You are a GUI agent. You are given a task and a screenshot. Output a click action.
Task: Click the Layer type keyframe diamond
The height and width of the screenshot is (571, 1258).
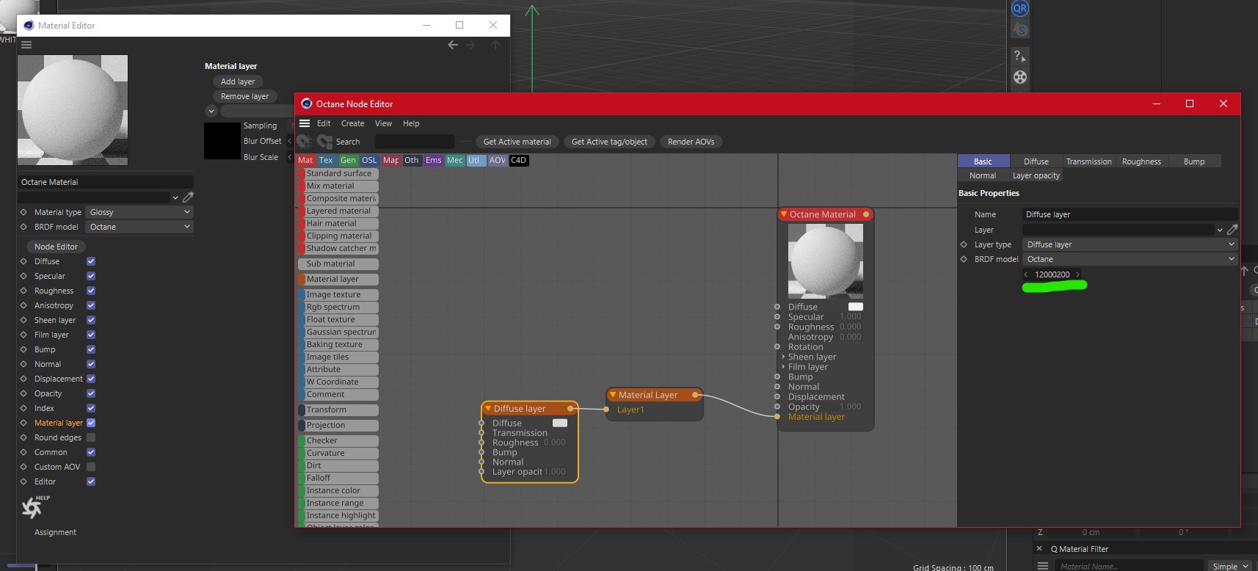click(x=964, y=244)
